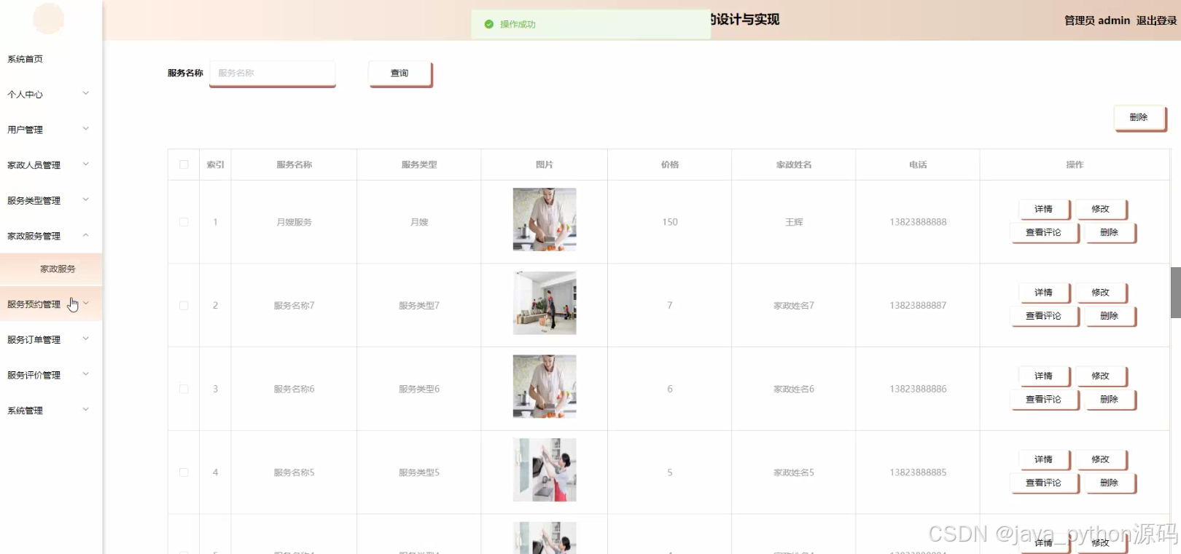The height and width of the screenshot is (554, 1181).
Task: Open the 用户管理 sidebar menu
Action: (51, 130)
